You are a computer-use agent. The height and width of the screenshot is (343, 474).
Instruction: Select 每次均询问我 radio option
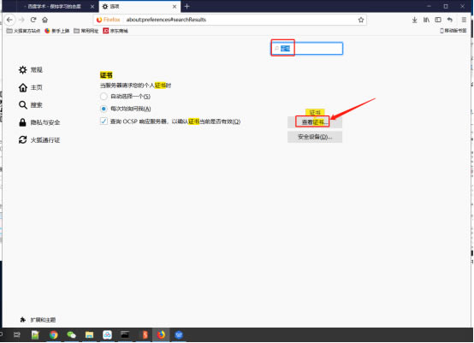pos(104,109)
